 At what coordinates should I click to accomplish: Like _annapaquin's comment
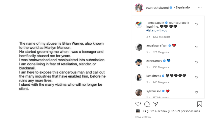(196, 24)
